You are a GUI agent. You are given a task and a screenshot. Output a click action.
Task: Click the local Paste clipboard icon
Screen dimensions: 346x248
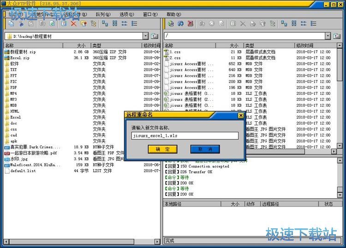point(31,23)
